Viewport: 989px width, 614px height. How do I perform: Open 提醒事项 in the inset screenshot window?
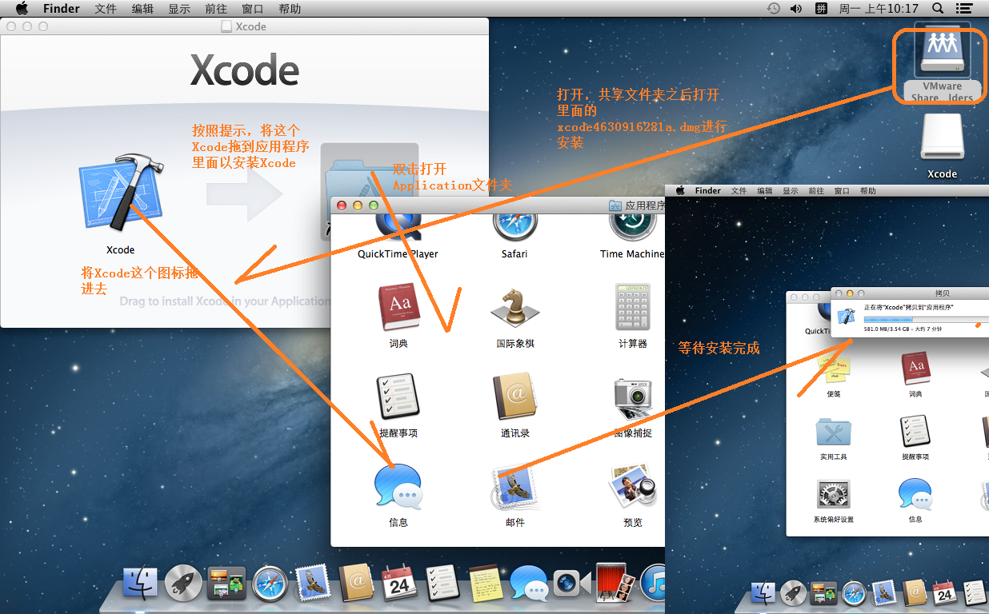[x=915, y=431]
